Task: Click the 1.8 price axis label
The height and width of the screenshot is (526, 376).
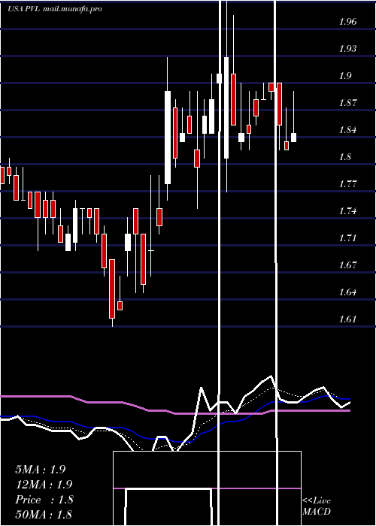Action: pyautogui.click(x=345, y=157)
